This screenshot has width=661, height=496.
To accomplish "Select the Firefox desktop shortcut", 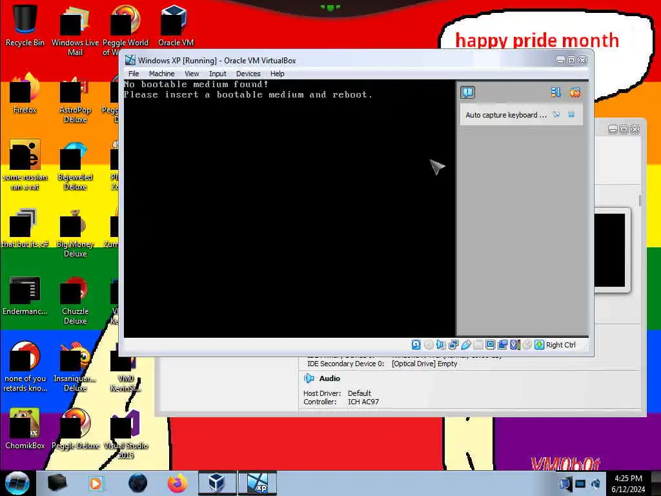I will (25, 94).
